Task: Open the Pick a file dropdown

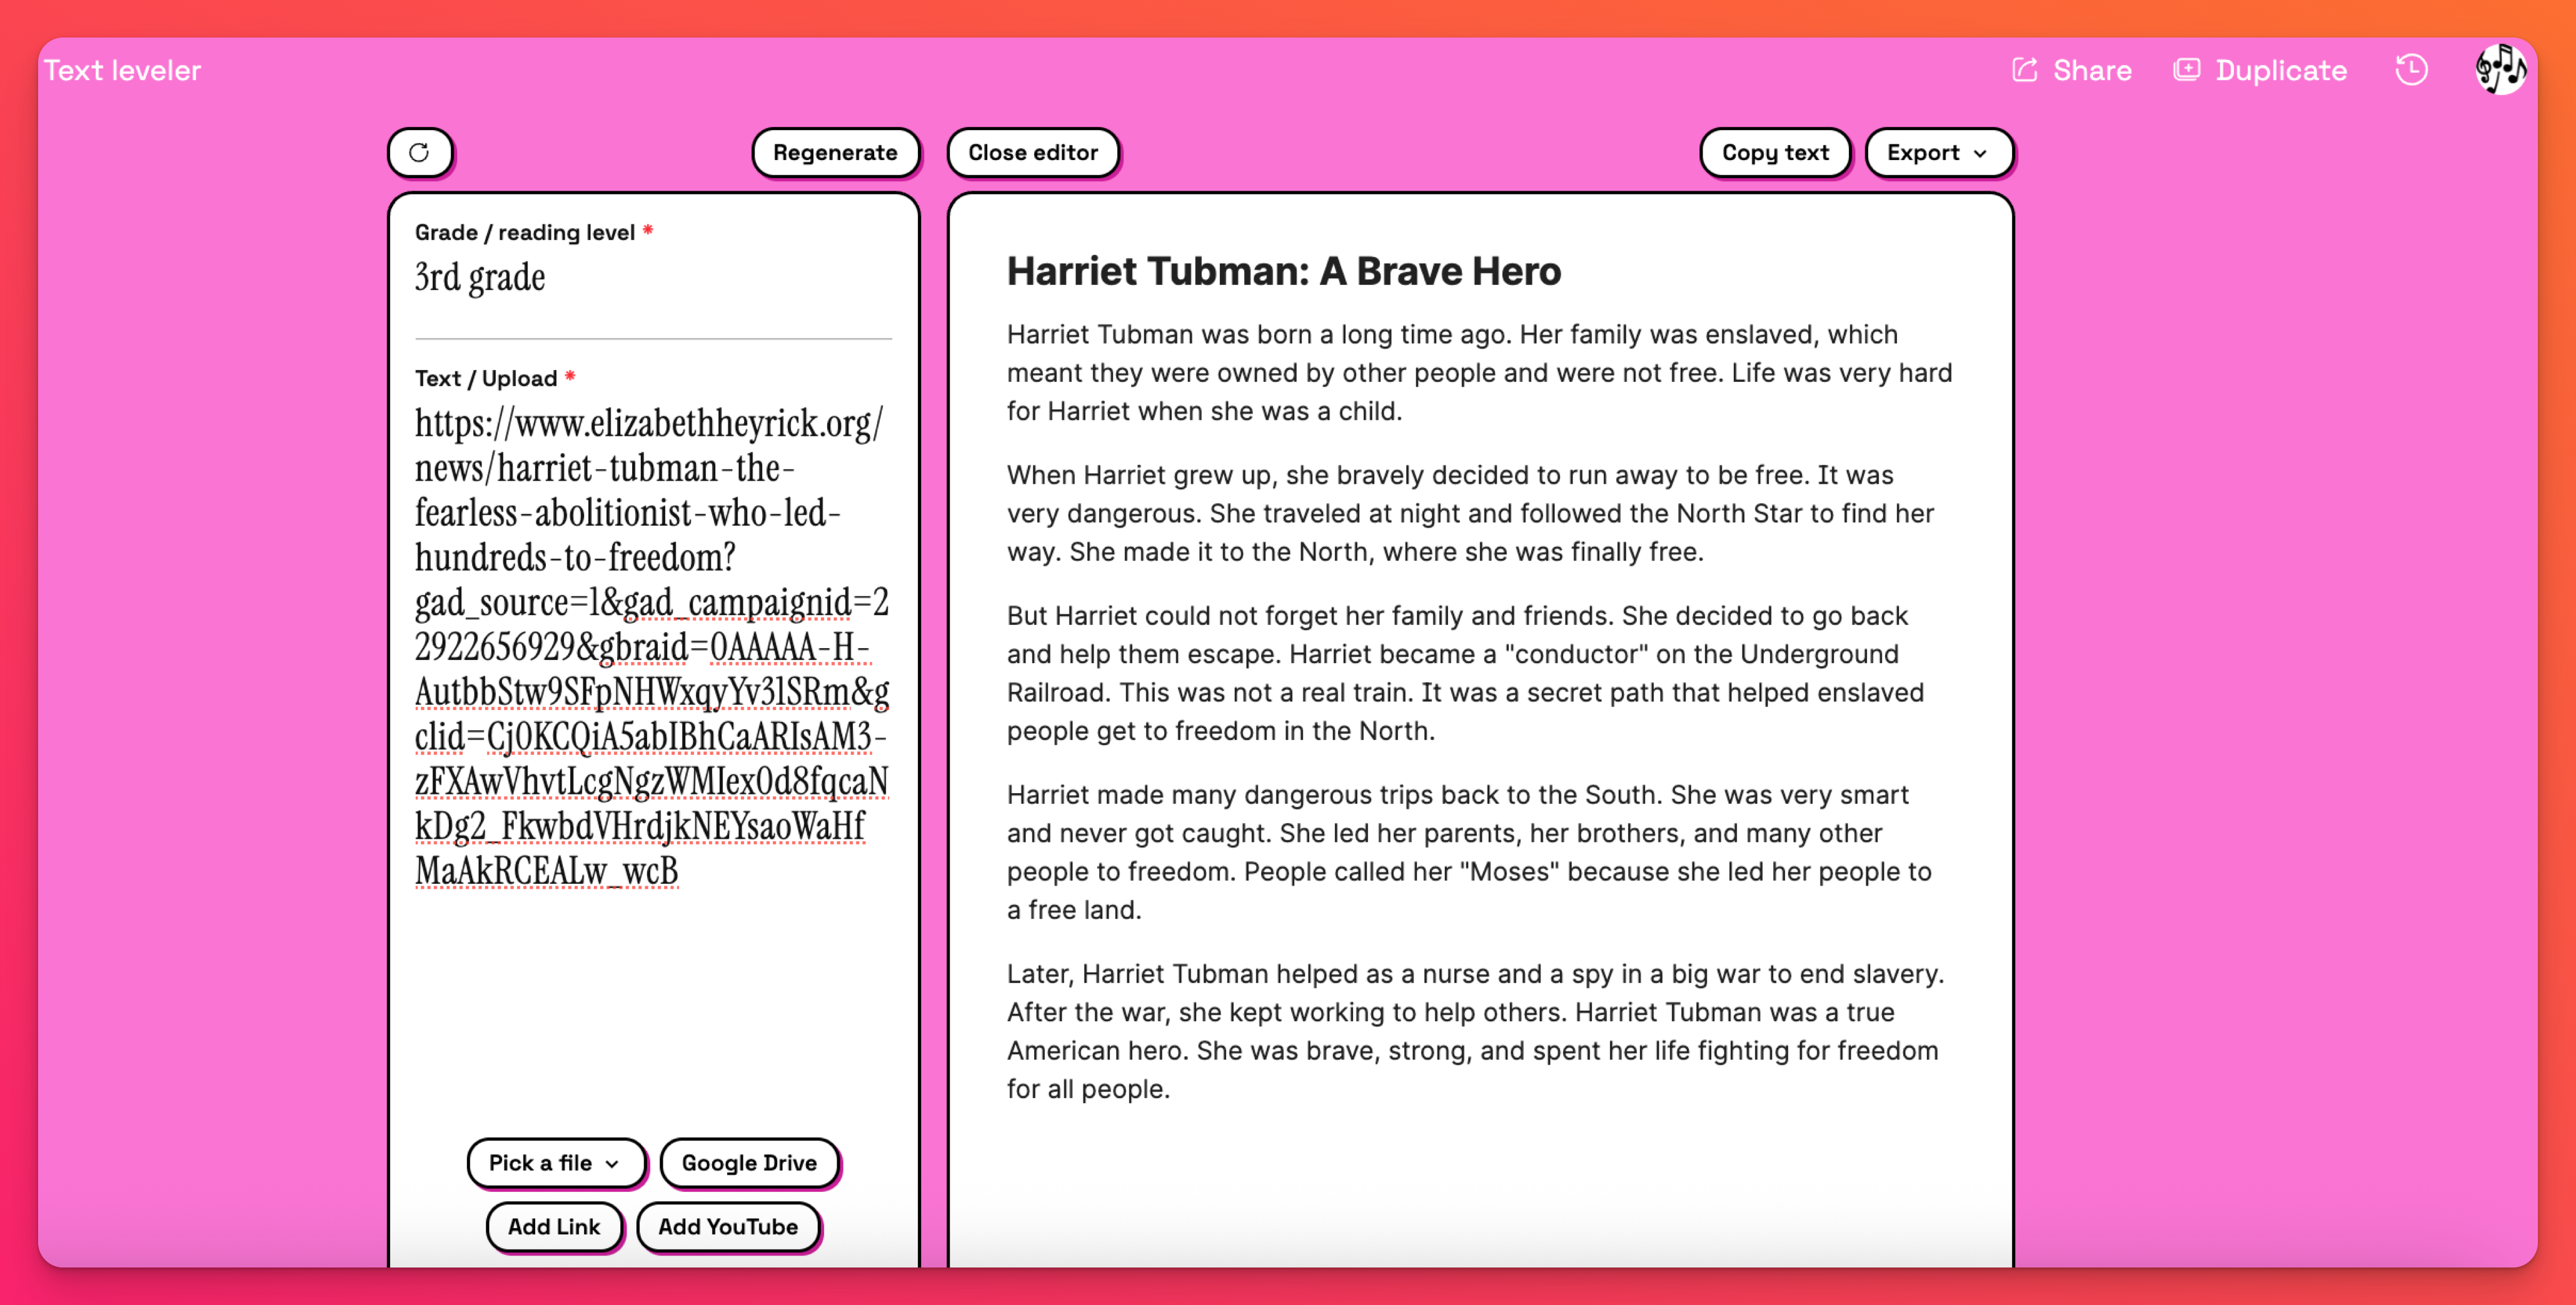Action: click(555, 1162)
